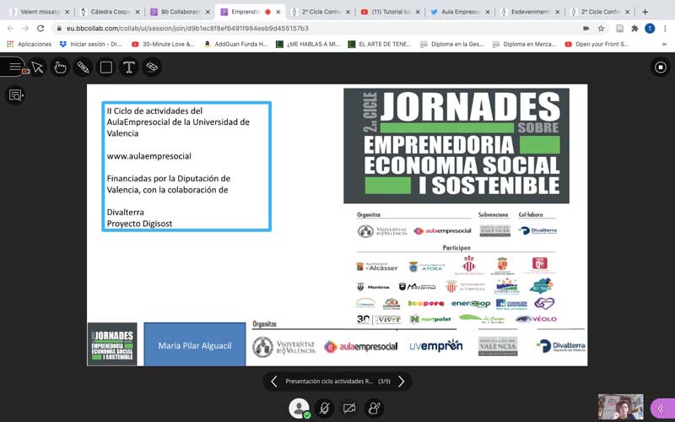The height and width of the screenshot is (422, 675).
Task: Click the Proyecto Digisost text line
Action: pyautogui.click(x=139, y=224)
